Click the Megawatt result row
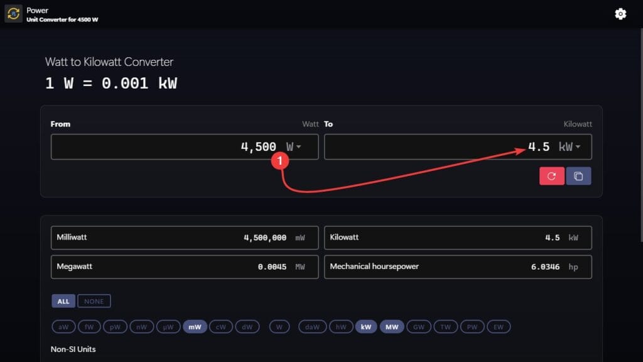 [185, 266]
